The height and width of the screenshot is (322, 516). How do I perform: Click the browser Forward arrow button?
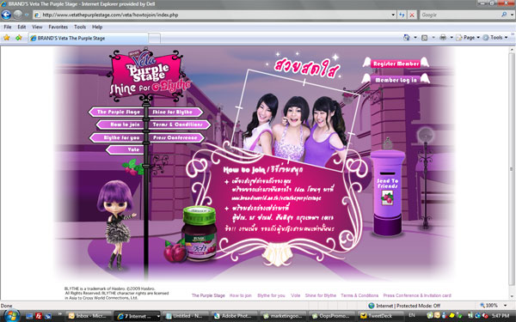pyautogui.click(x=18, y=15)
